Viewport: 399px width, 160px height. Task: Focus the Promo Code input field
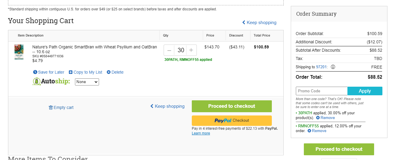click(x=322, y=91)
